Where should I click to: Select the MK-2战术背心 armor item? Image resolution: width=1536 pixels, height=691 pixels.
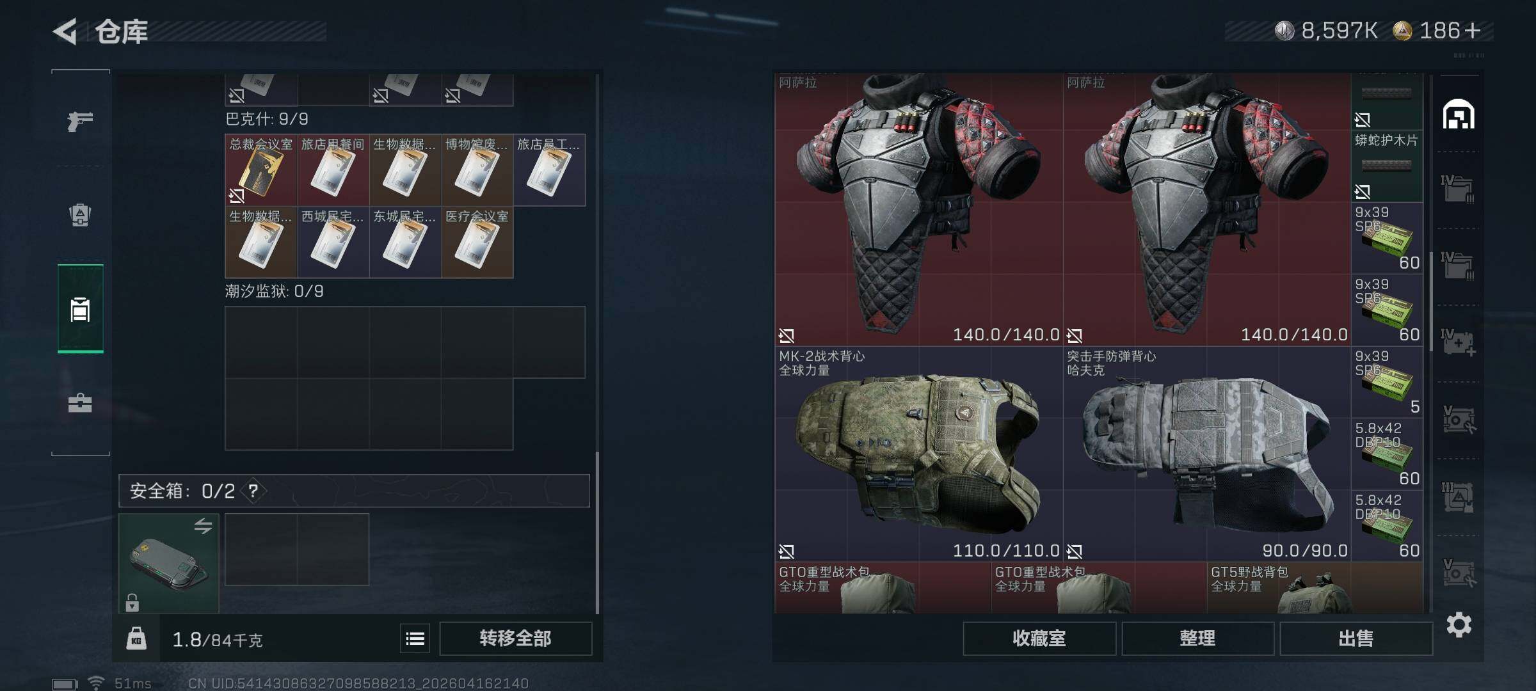(x=918, y=454)
